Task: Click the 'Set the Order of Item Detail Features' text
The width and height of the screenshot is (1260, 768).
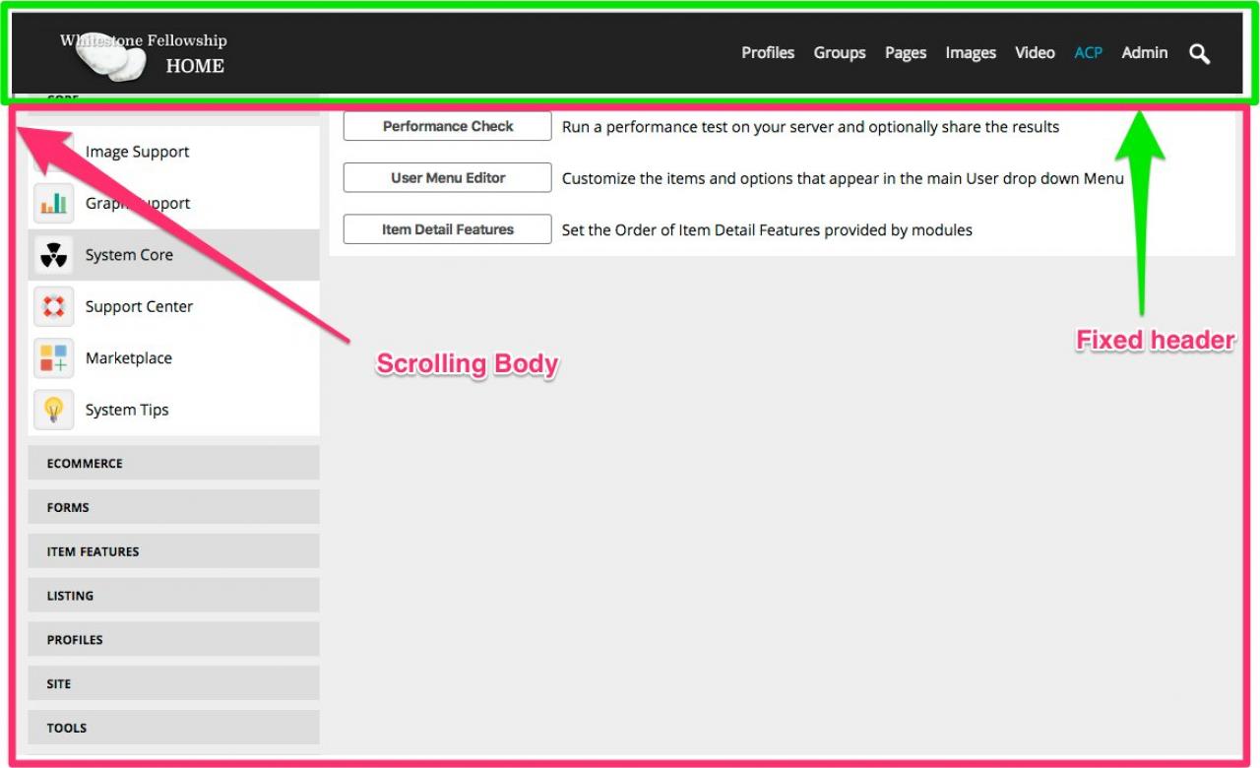Action: 767,230
